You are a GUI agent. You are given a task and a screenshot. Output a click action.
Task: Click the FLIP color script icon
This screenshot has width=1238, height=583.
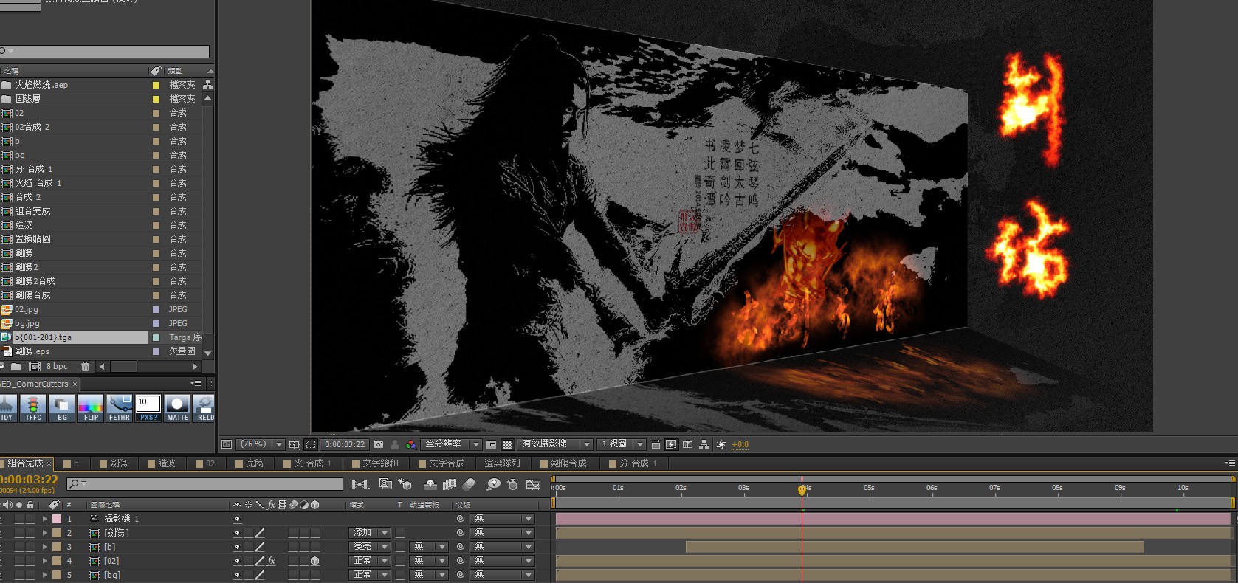pyautogui.click(x=91, y=407)
